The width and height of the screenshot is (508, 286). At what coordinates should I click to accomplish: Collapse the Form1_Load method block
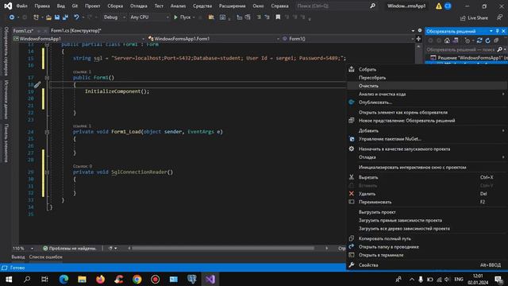[47, 132]
